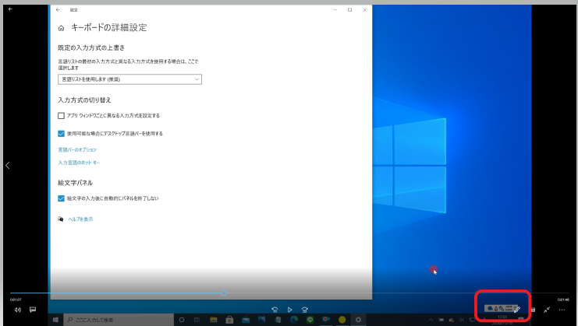The height and width of the screenshot is (326, 578).
Task: Open the 入力言語のホット キー link
Action: pos(79,163)
